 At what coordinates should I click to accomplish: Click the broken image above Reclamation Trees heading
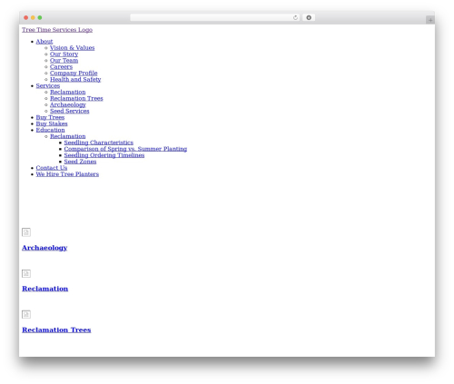click(x=26, y=314)
